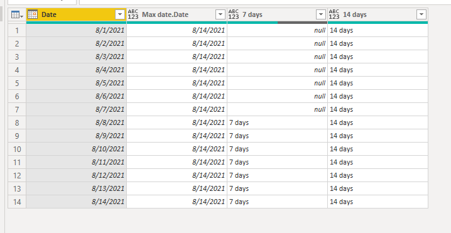The height and width of the screenshot is (233, 451).
Task: Click the null cell in row 1
Action: (277, 30)
